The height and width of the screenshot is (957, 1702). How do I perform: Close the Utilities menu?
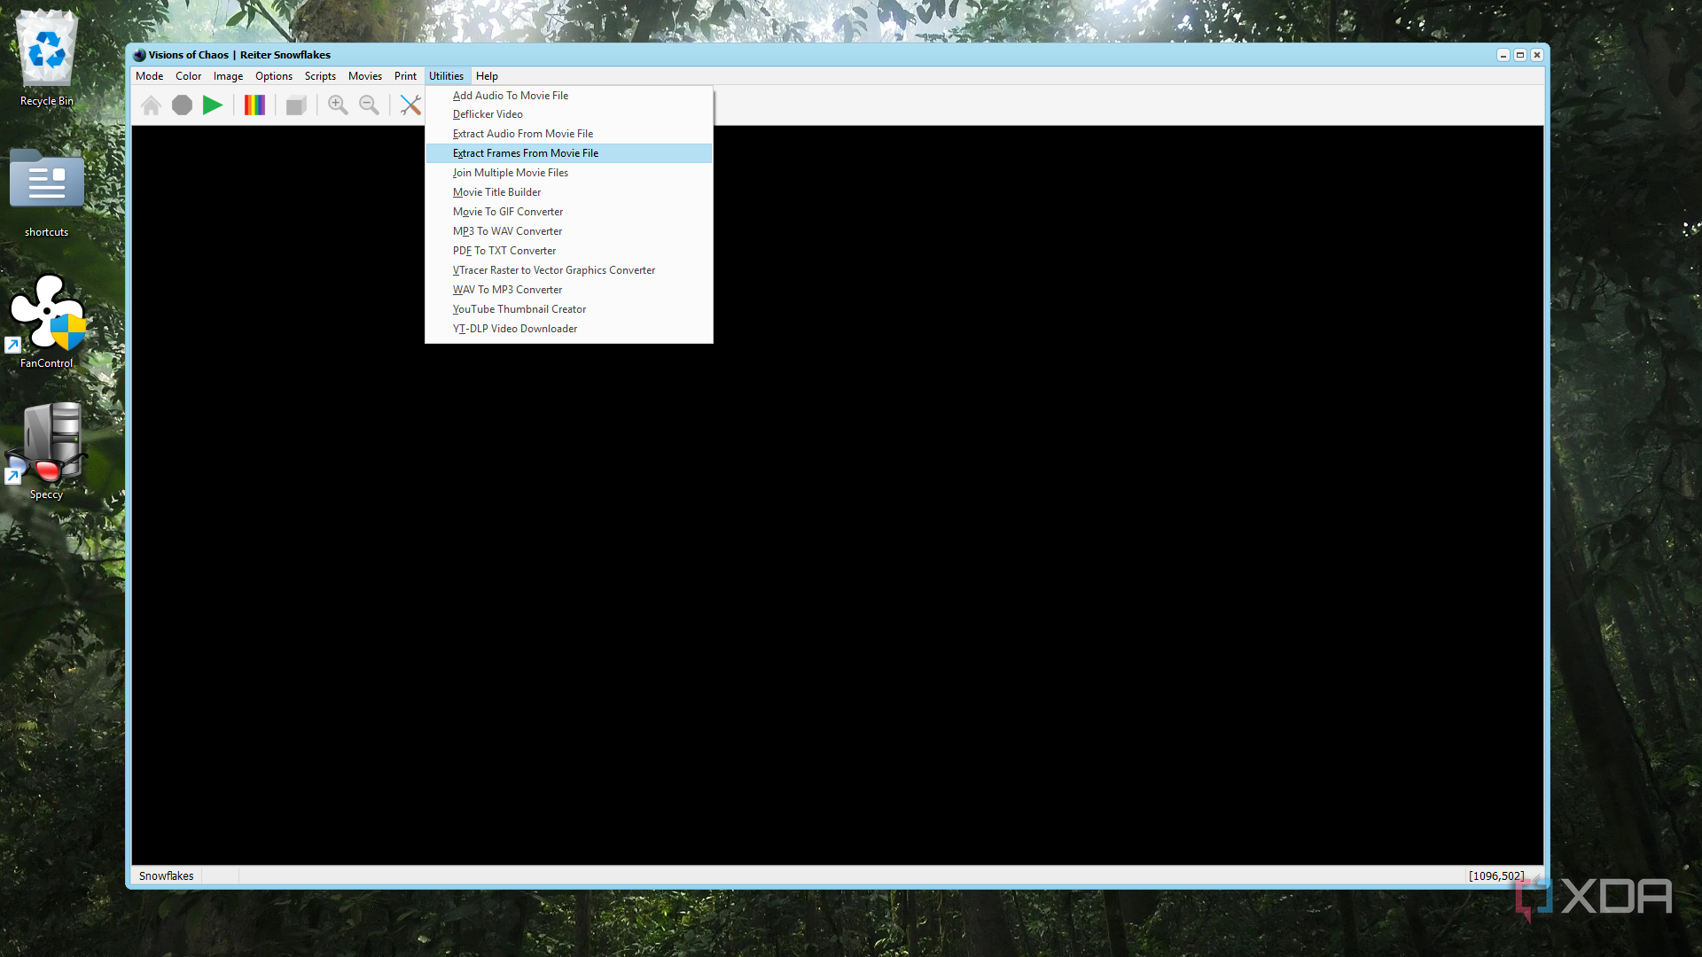tap(446, 76)
